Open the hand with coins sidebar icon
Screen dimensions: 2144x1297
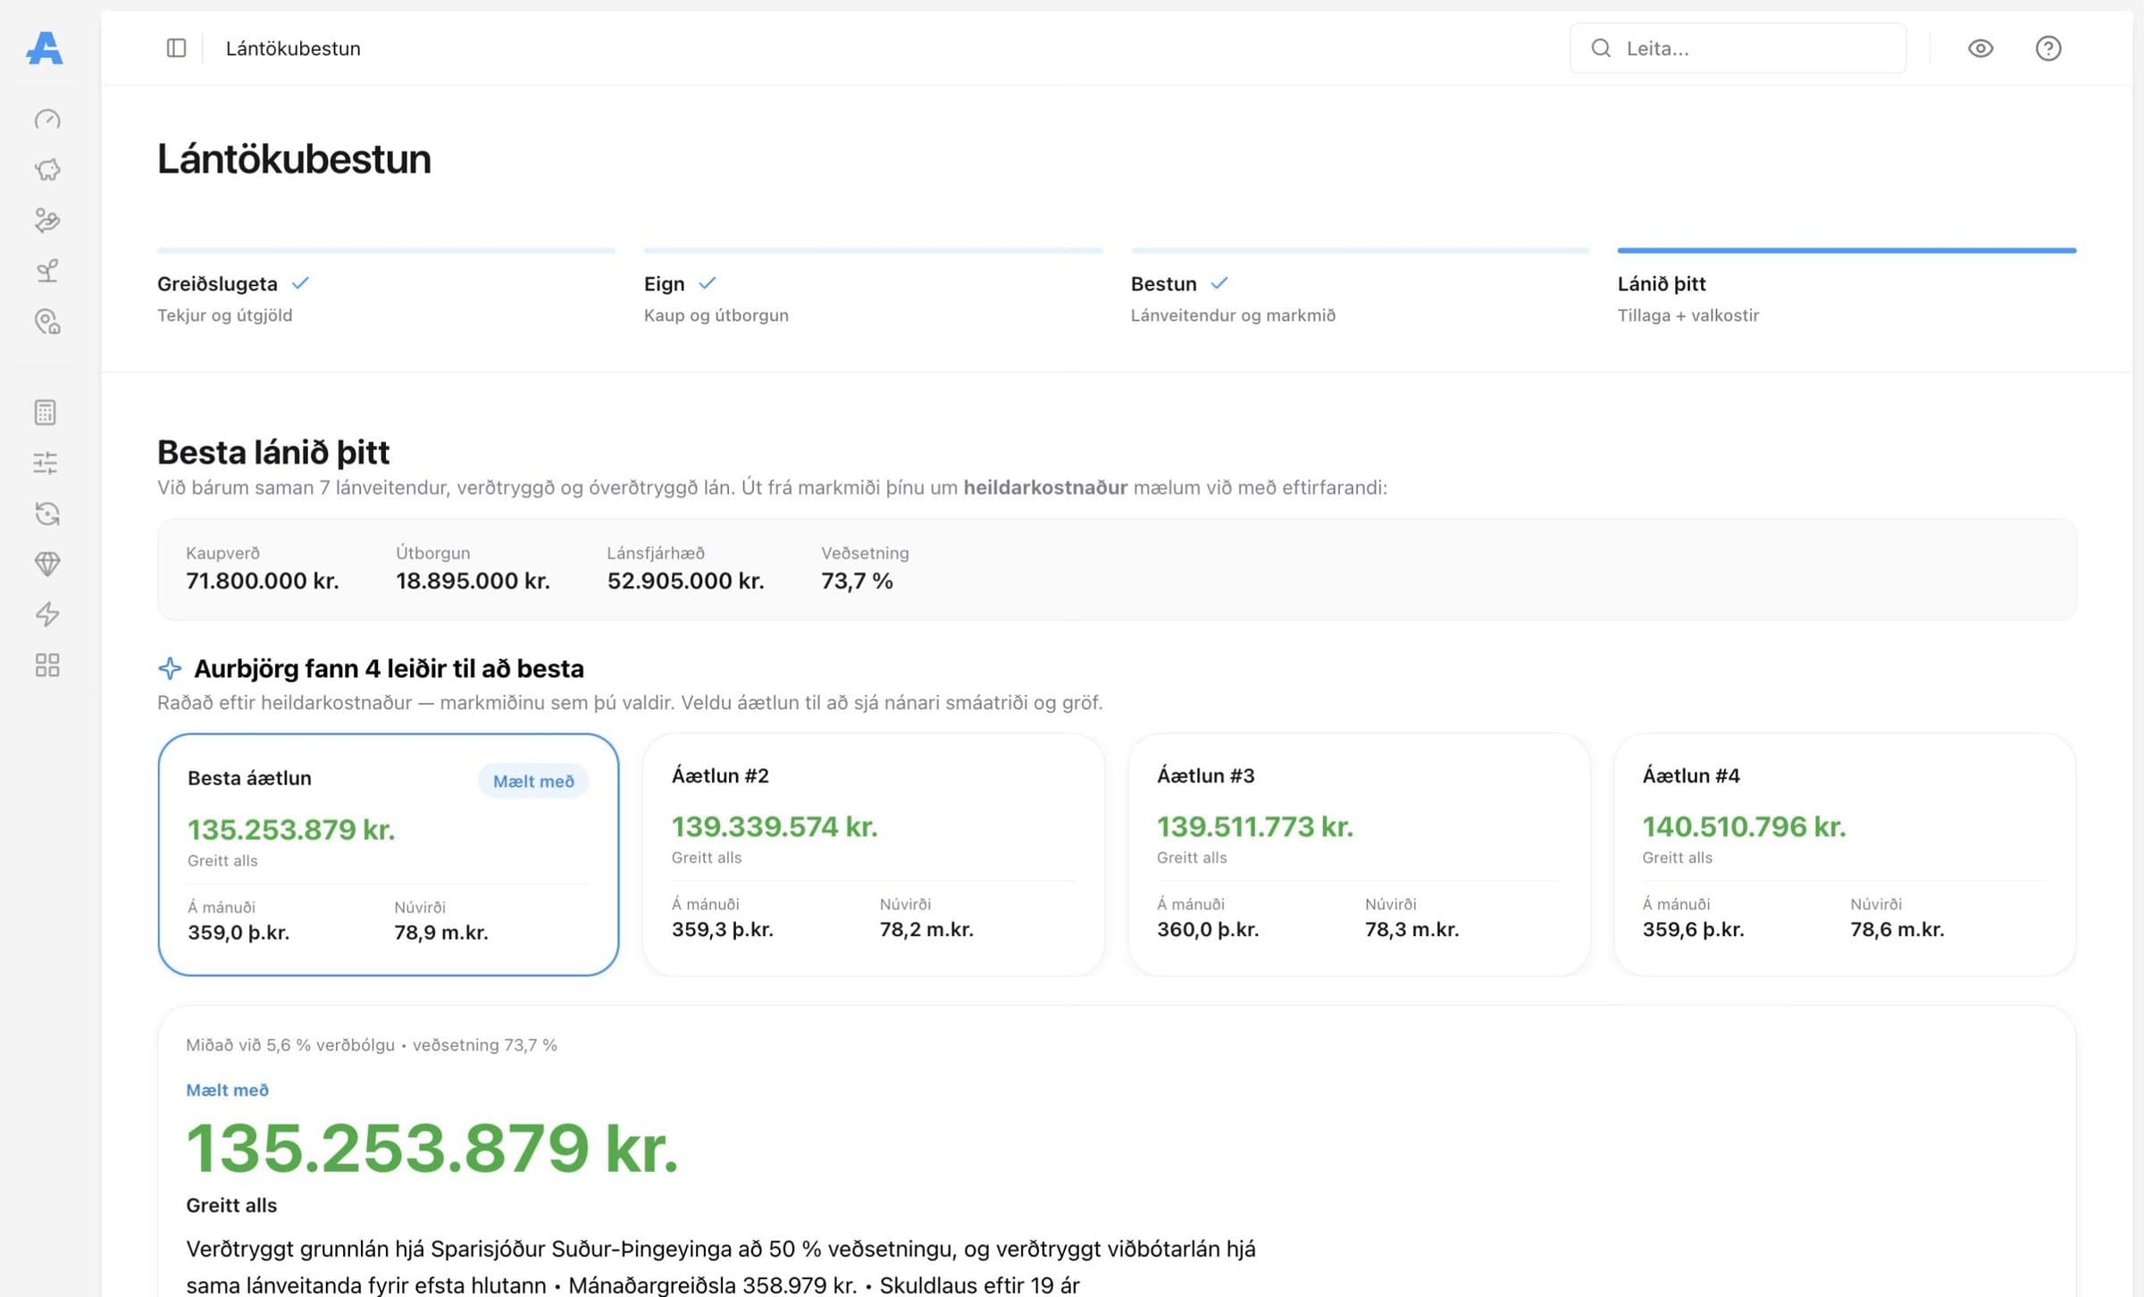click(47, 220)
